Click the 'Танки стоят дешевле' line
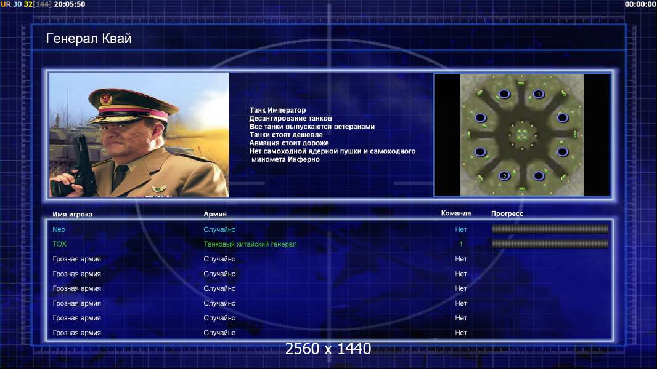 (286, 135)
